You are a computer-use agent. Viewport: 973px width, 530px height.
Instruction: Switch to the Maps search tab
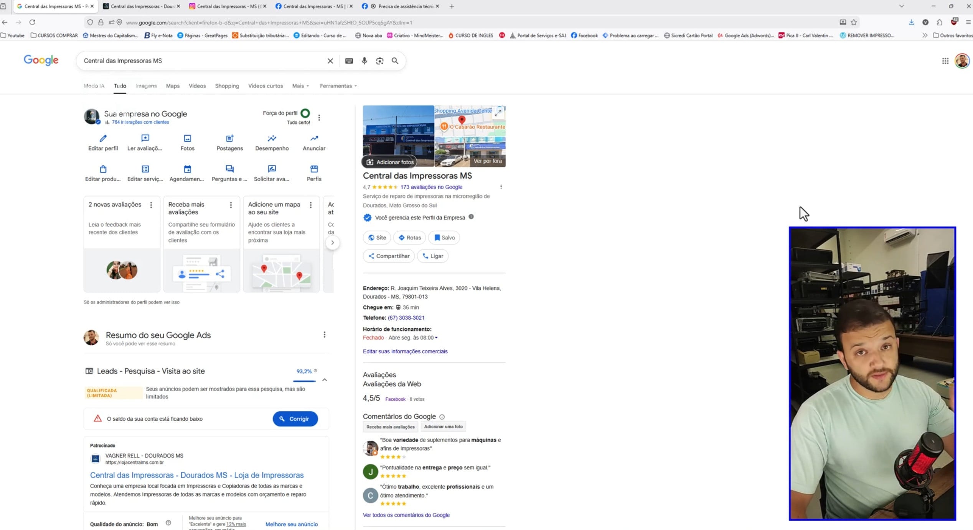(x=173, y=86)
